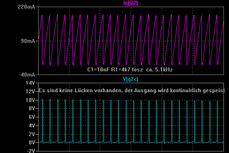
Task: Select the 90mA axis label
Action: click(x=28, y=41)
